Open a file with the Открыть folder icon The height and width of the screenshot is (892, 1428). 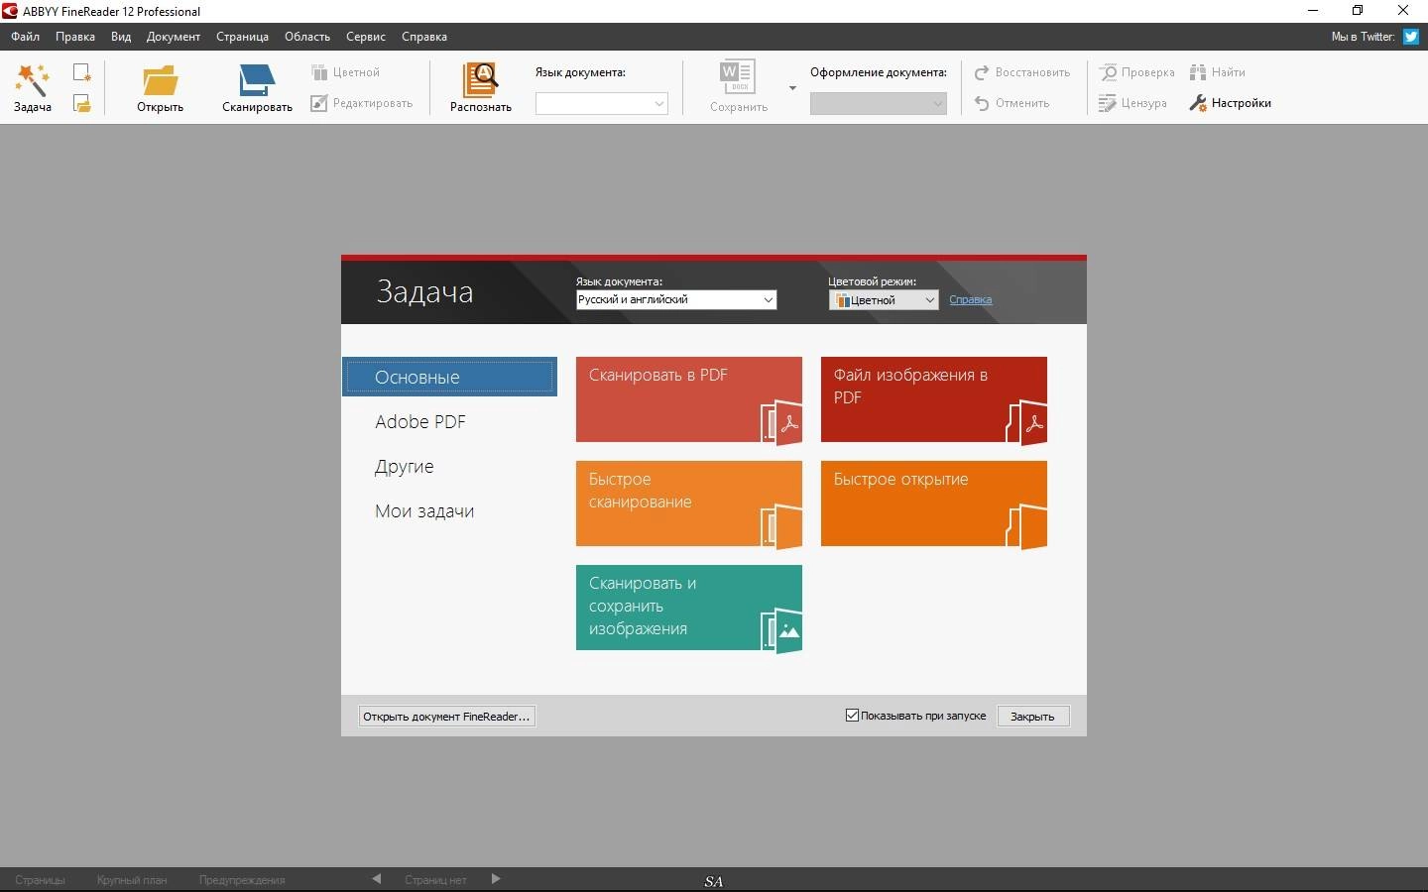[160, 81]
